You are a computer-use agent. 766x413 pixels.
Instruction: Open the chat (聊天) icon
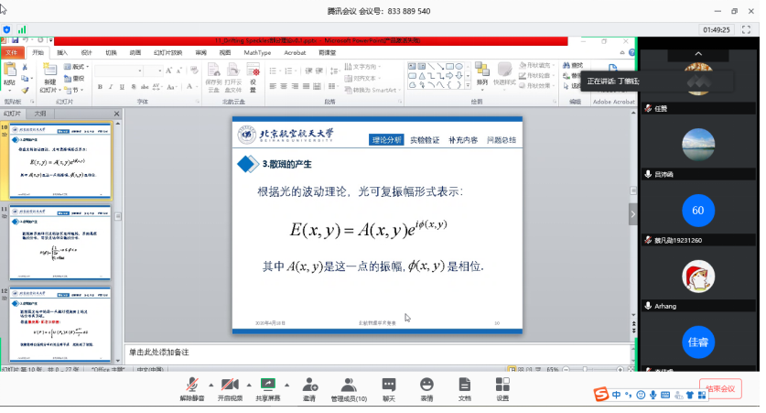389,385
